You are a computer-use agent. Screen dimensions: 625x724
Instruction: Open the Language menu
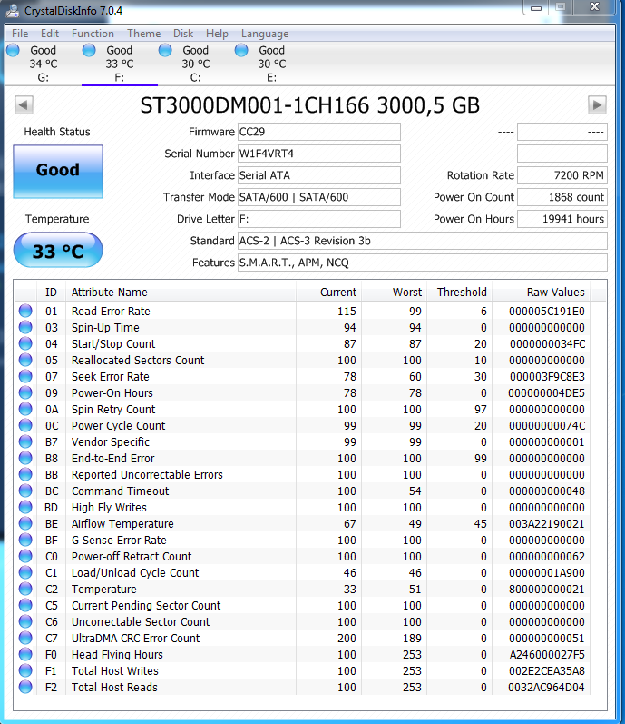(265, 34)
